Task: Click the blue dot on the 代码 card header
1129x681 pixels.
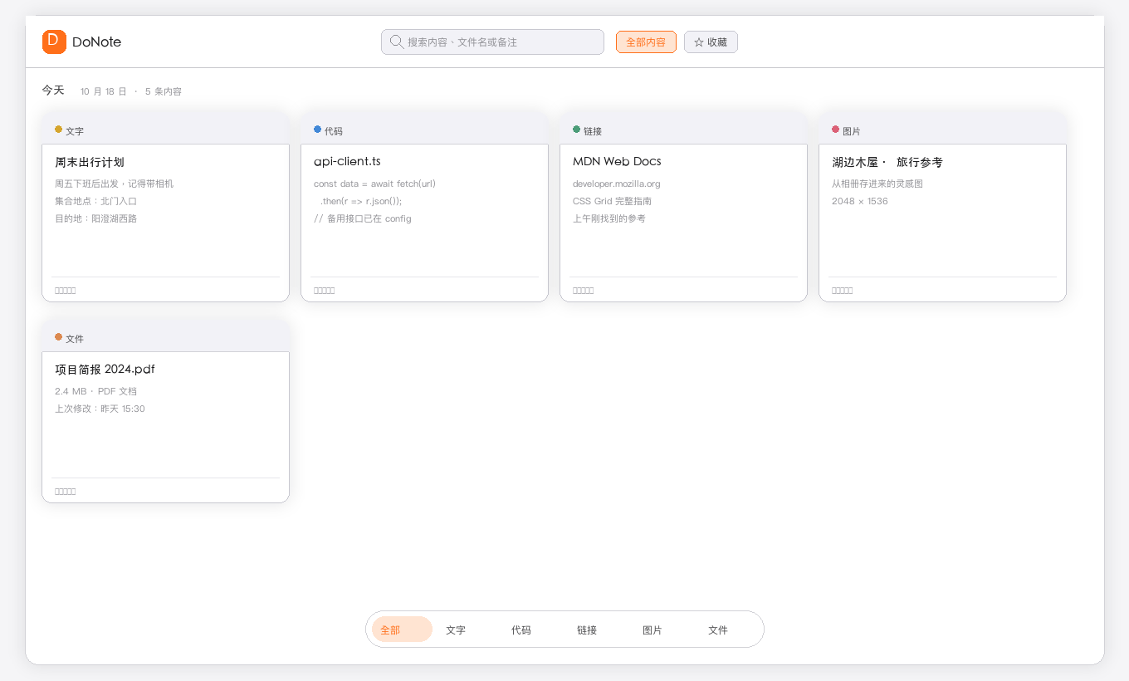Action: pyautogui.click(x=317, y=130)
